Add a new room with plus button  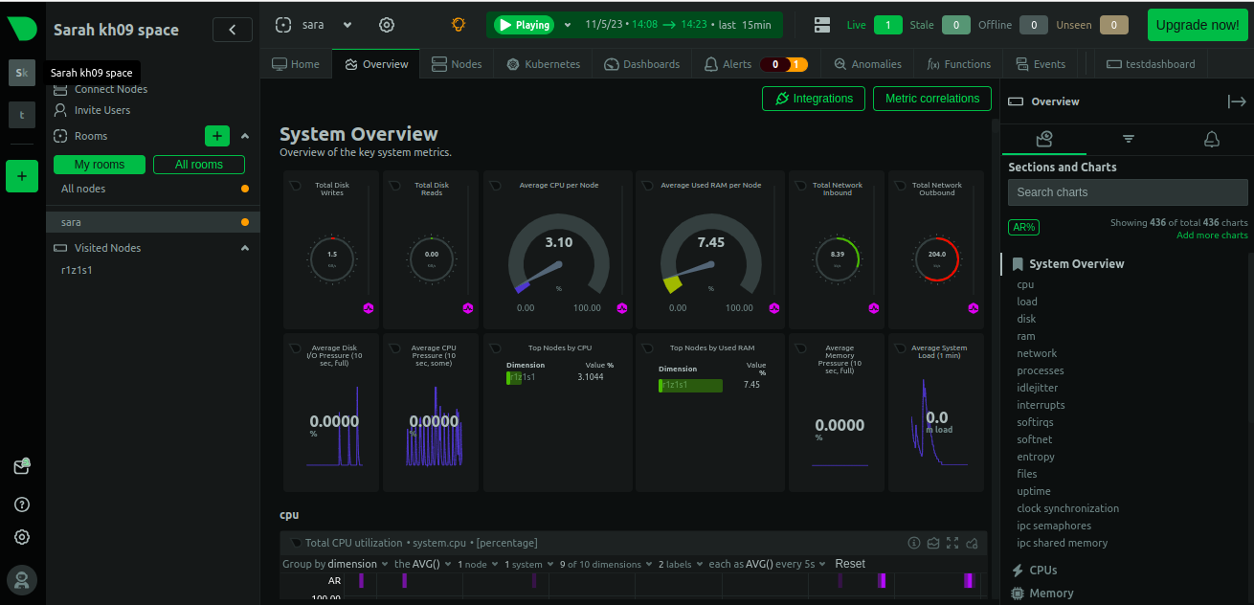pos(217,136)
